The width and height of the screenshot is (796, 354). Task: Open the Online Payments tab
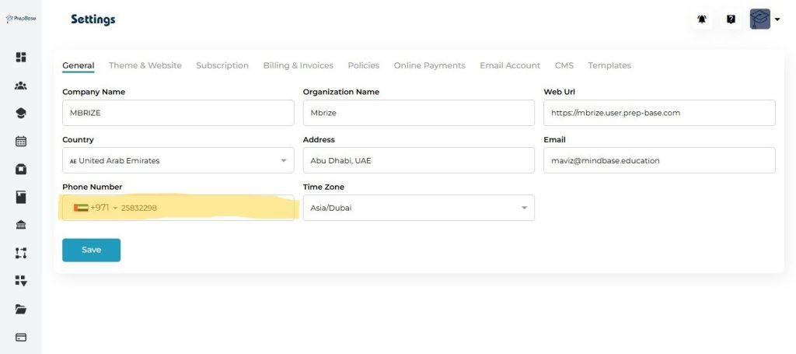click(x=429, y=65)
